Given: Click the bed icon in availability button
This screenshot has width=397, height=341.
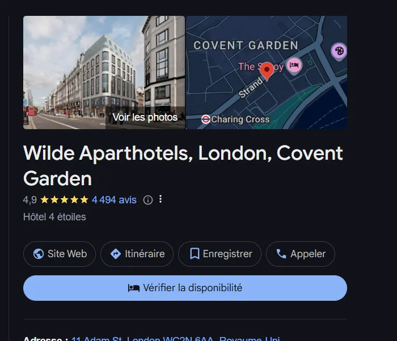Looking at the screenshot, I should pyautogui.click(x=134, y=288).
